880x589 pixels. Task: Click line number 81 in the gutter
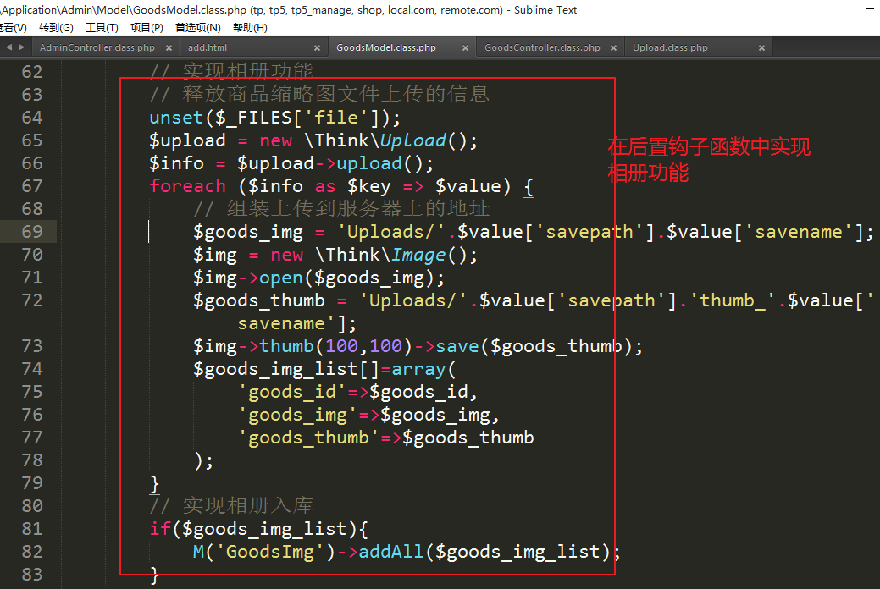point(32,529)
